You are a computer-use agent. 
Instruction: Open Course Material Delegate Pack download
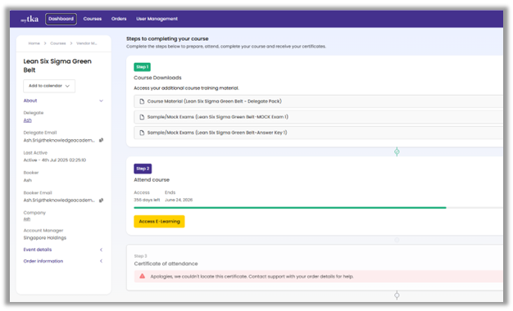318,101
